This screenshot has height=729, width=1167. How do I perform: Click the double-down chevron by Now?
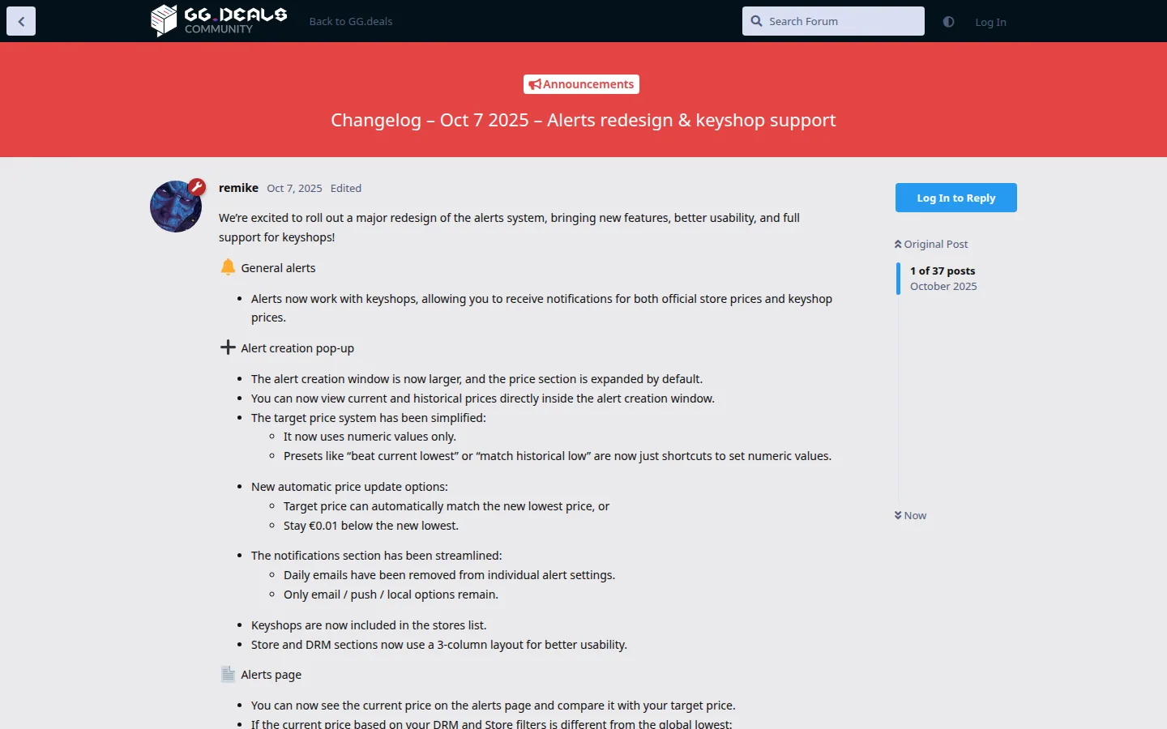(898, 515)
